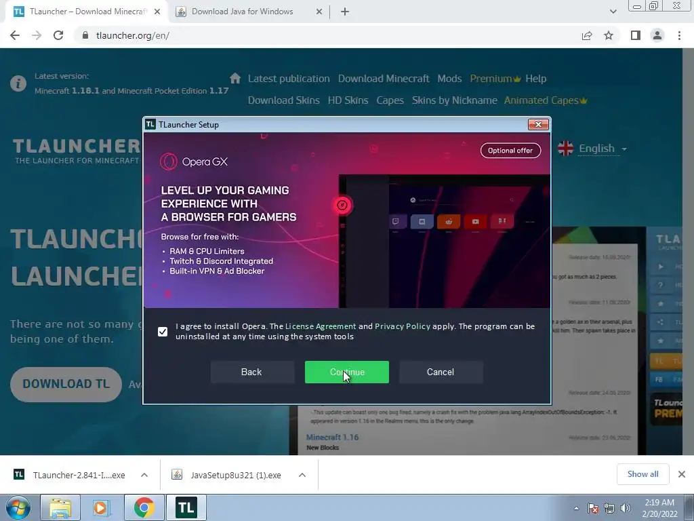Click the green Continue button
Viewport: 694px width, 521px height.
[346, 372]
